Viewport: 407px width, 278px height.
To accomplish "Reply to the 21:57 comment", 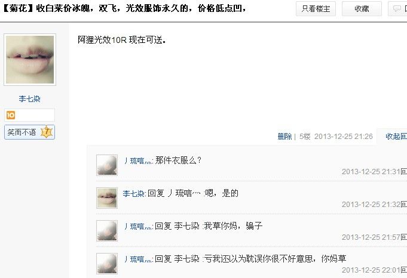I will [x=403, y=237].
